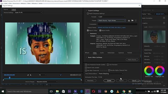Screen dimensions: 168x94
Task: Collapse Basic Video Settings section
Action: pos(86,57)
